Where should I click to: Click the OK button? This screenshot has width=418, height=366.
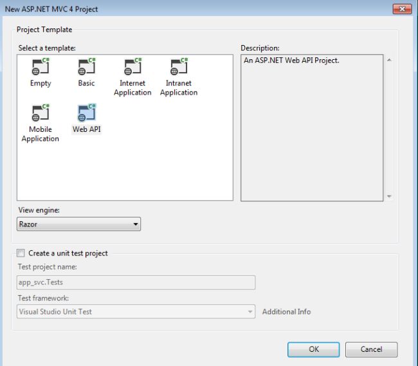pyautogui.click(x=313, y=349)
